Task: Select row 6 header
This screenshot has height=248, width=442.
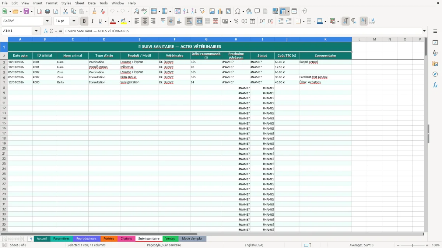Action: (4, 77)
